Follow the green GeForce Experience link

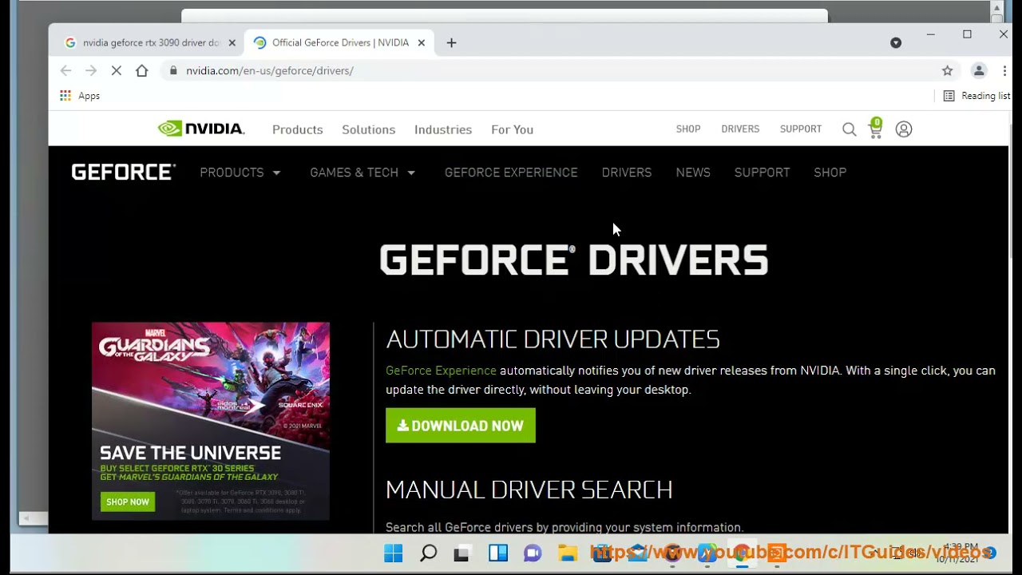pos(441,371)
